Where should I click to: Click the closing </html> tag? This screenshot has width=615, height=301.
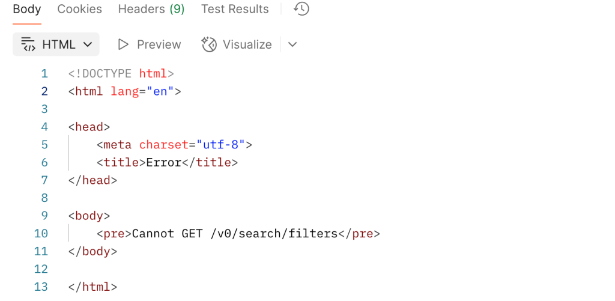pyautogui.click(x=92, y=287)
